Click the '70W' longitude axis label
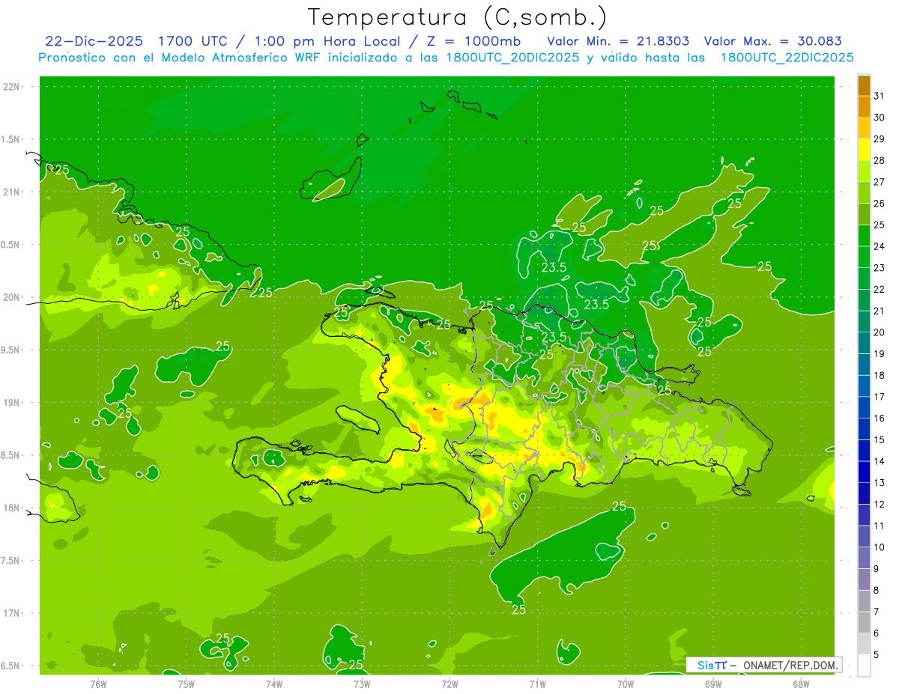Viewport: 899px width, 694px height. pos(626,684)
